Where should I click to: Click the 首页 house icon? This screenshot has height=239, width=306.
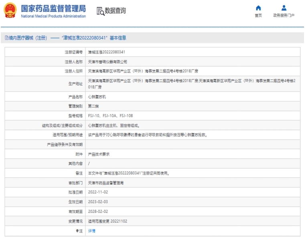point(258,8)
